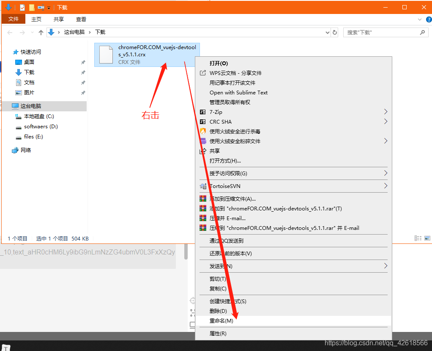Select 网络 in navigation pane
This screenshot has width=432, height=351.
coord(26,150)
